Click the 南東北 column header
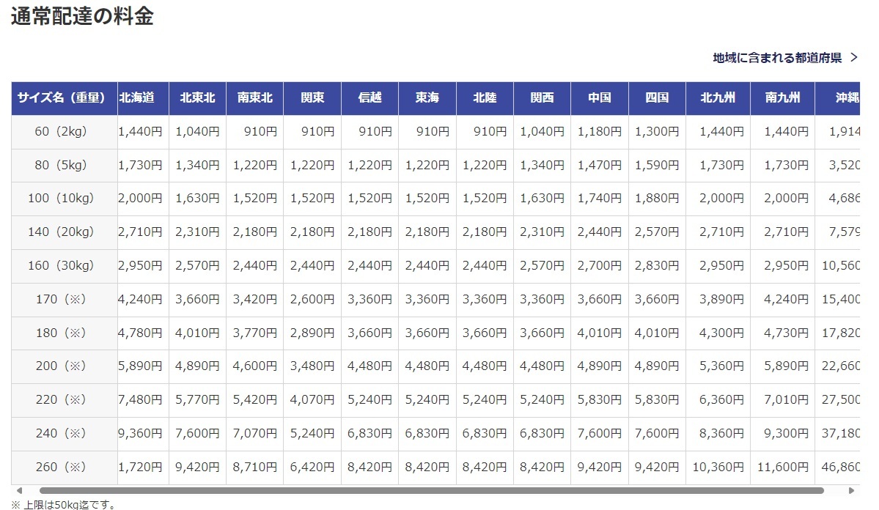This screenshot has width=879, height=510. (x=254, y=98)
